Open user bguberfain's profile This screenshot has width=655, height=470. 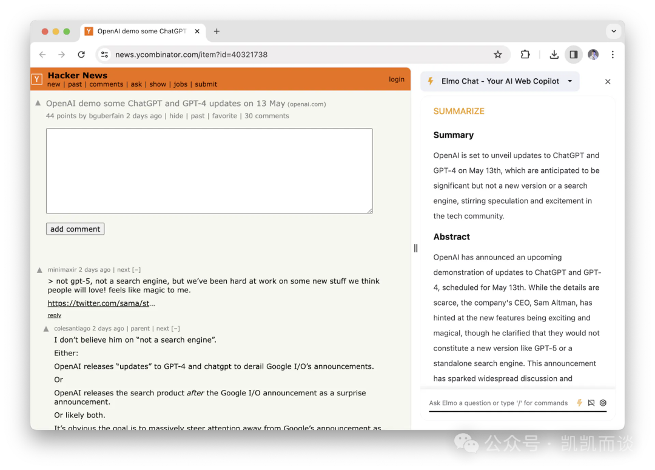106,116
